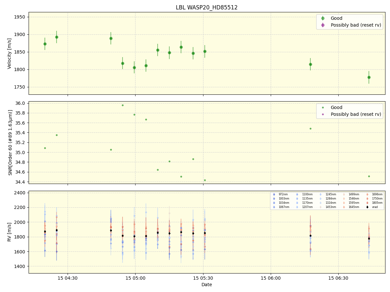
Task: Click the 'Possibly bad (reset rv)' marker in the Velocity legend
Action: pos(323,25)
